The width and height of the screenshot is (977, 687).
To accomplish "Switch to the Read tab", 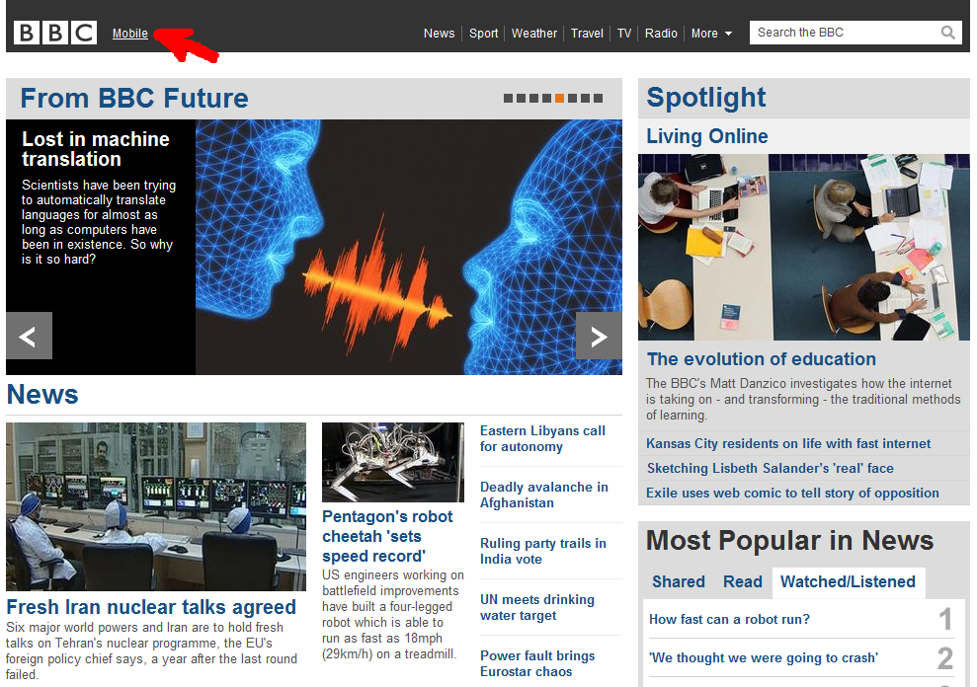I will [x=743, y=581].
